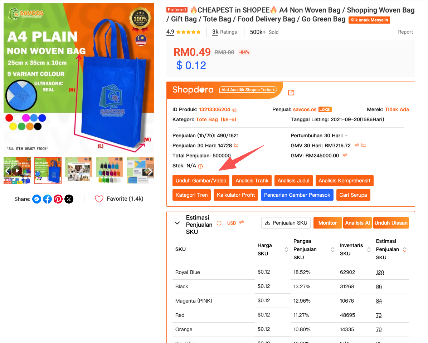
Task: Share product on Pinterest
Action: click(x=58, y=199)
